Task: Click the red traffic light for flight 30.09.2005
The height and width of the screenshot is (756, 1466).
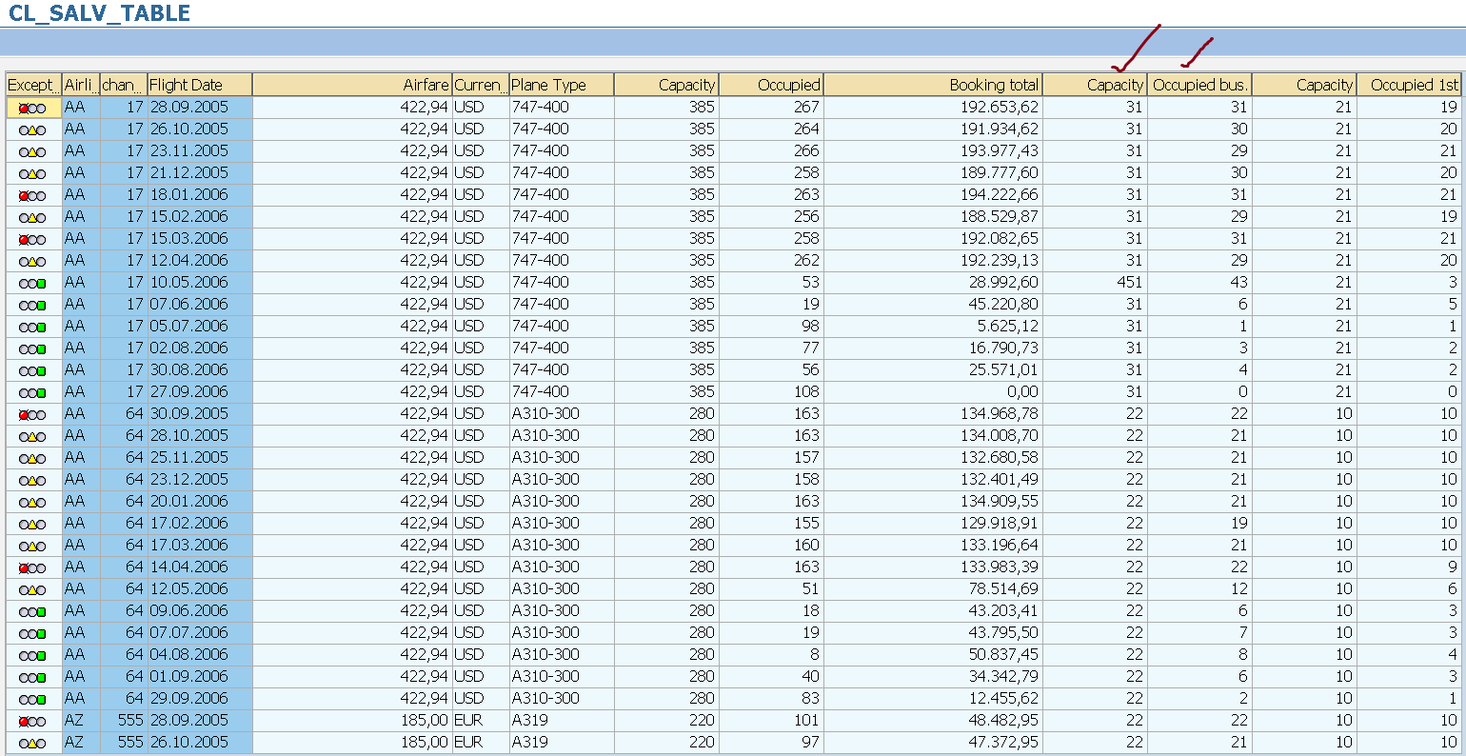Action: point(32,414)
